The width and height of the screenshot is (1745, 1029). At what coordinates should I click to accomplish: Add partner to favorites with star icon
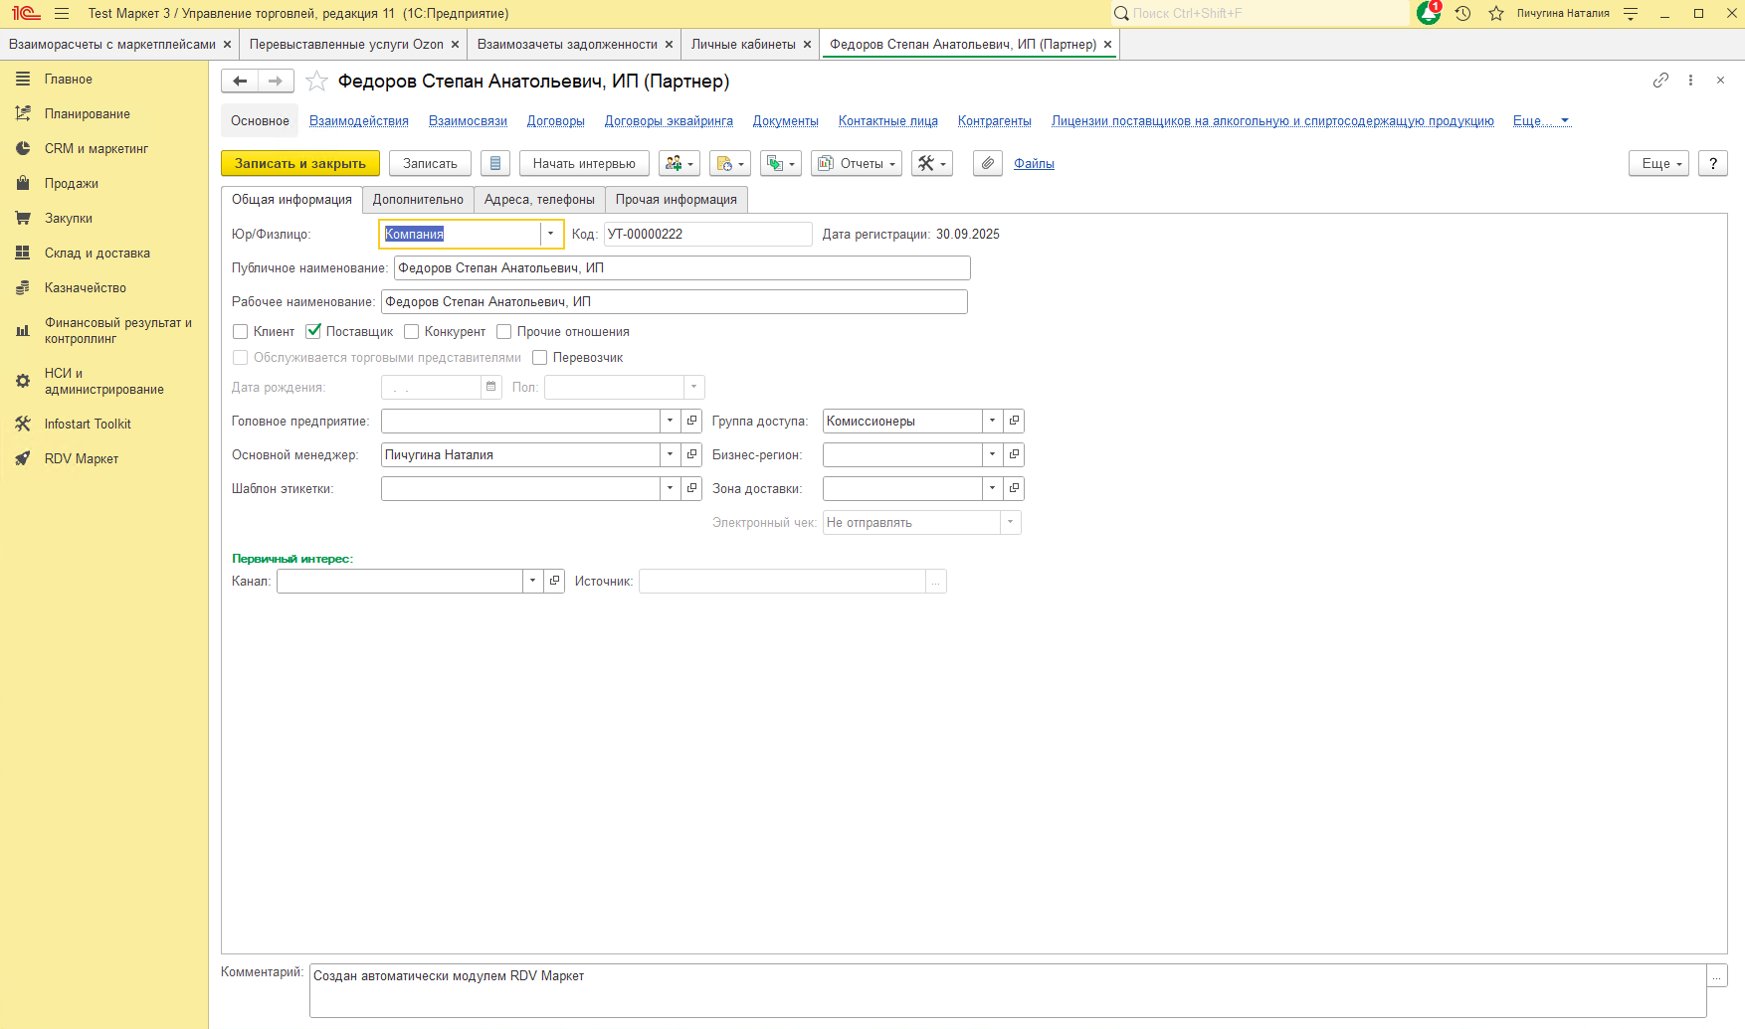click(316, 82)
